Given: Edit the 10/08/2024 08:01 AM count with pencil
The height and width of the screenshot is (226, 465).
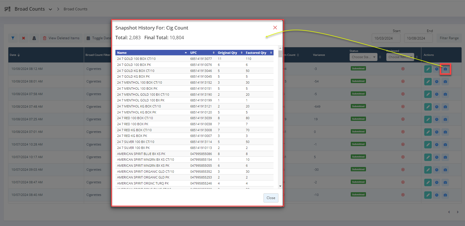Looking at the screenshot, I should 428,82.
